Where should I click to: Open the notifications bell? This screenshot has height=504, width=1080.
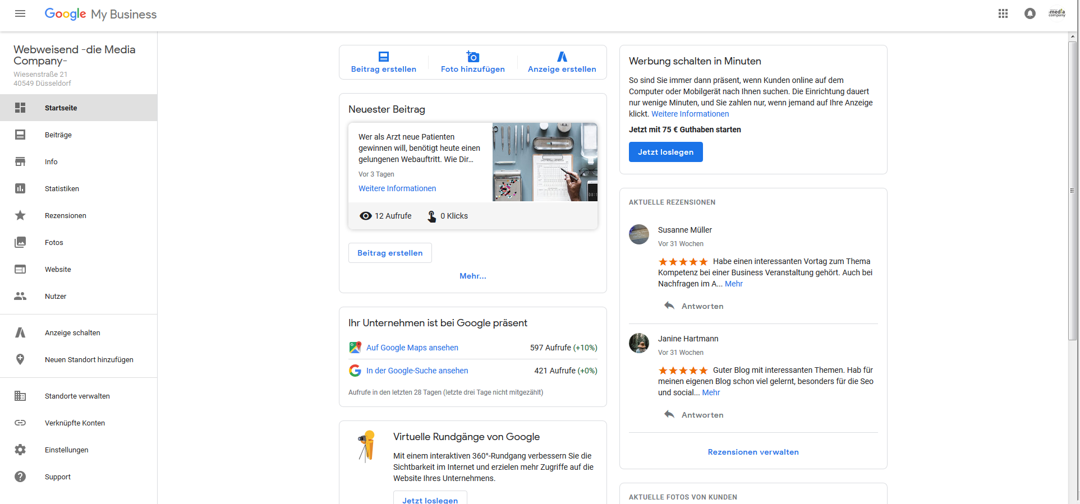pos(1030,13)
